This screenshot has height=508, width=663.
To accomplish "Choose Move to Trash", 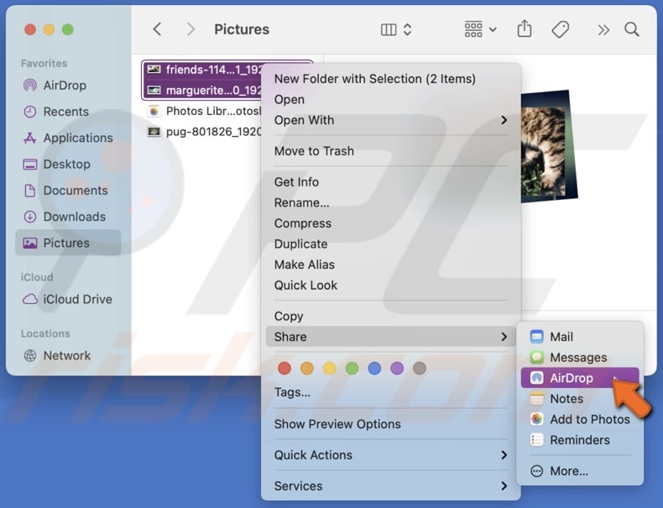I will tap(314, 151).
